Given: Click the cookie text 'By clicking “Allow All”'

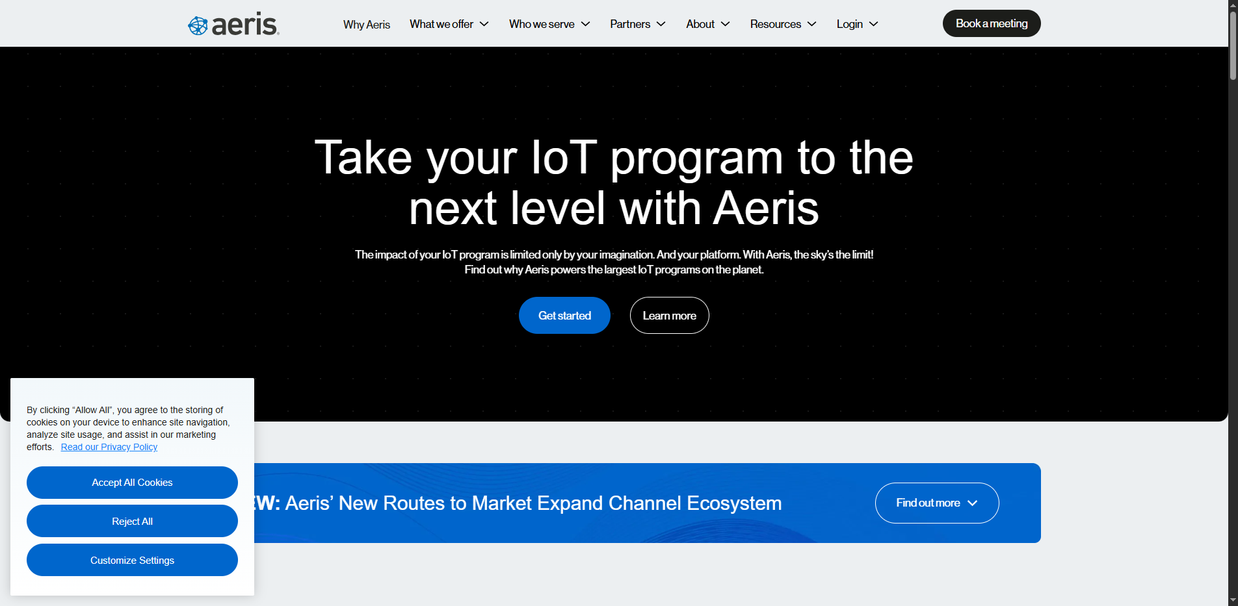Looking at the screenshot, I should coord(70,410).
